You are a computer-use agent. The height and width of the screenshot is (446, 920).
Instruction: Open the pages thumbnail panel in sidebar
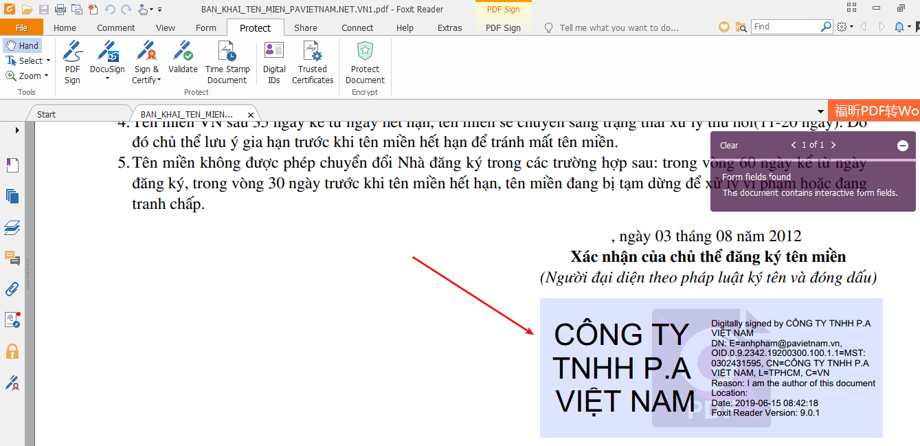[x=12, y=196]
